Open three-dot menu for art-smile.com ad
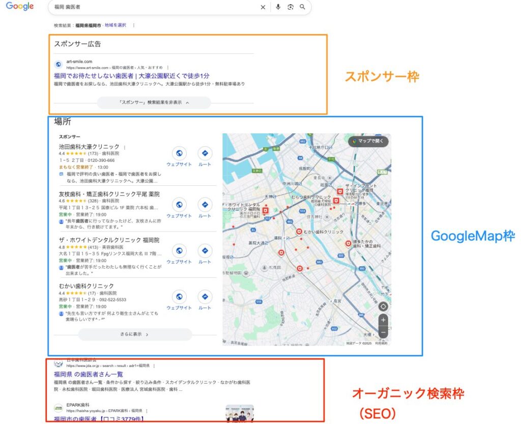521x424 pixels. [167, 67]
